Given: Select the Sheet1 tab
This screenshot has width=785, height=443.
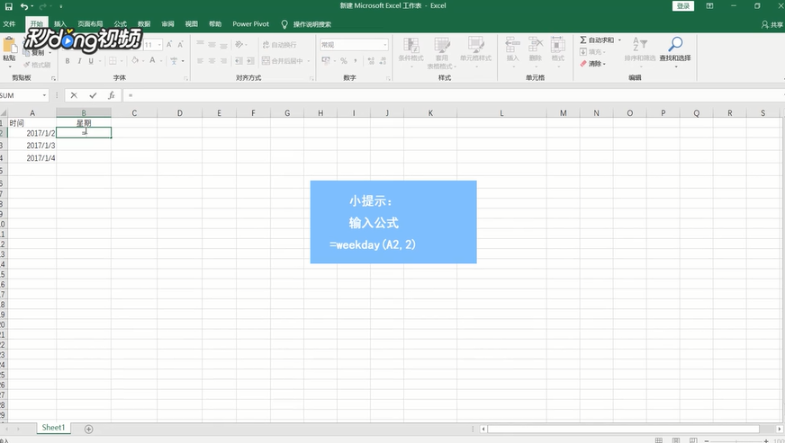Looking at the screenshot, I should (x=54, y=428).
